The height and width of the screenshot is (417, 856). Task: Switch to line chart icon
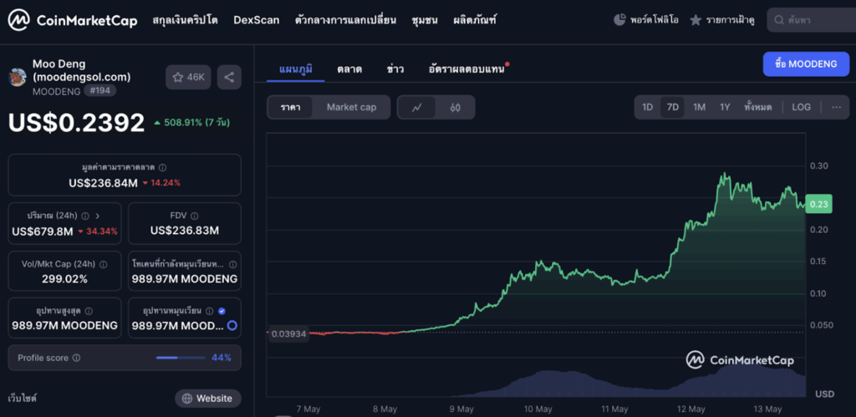tap(417, 107)
